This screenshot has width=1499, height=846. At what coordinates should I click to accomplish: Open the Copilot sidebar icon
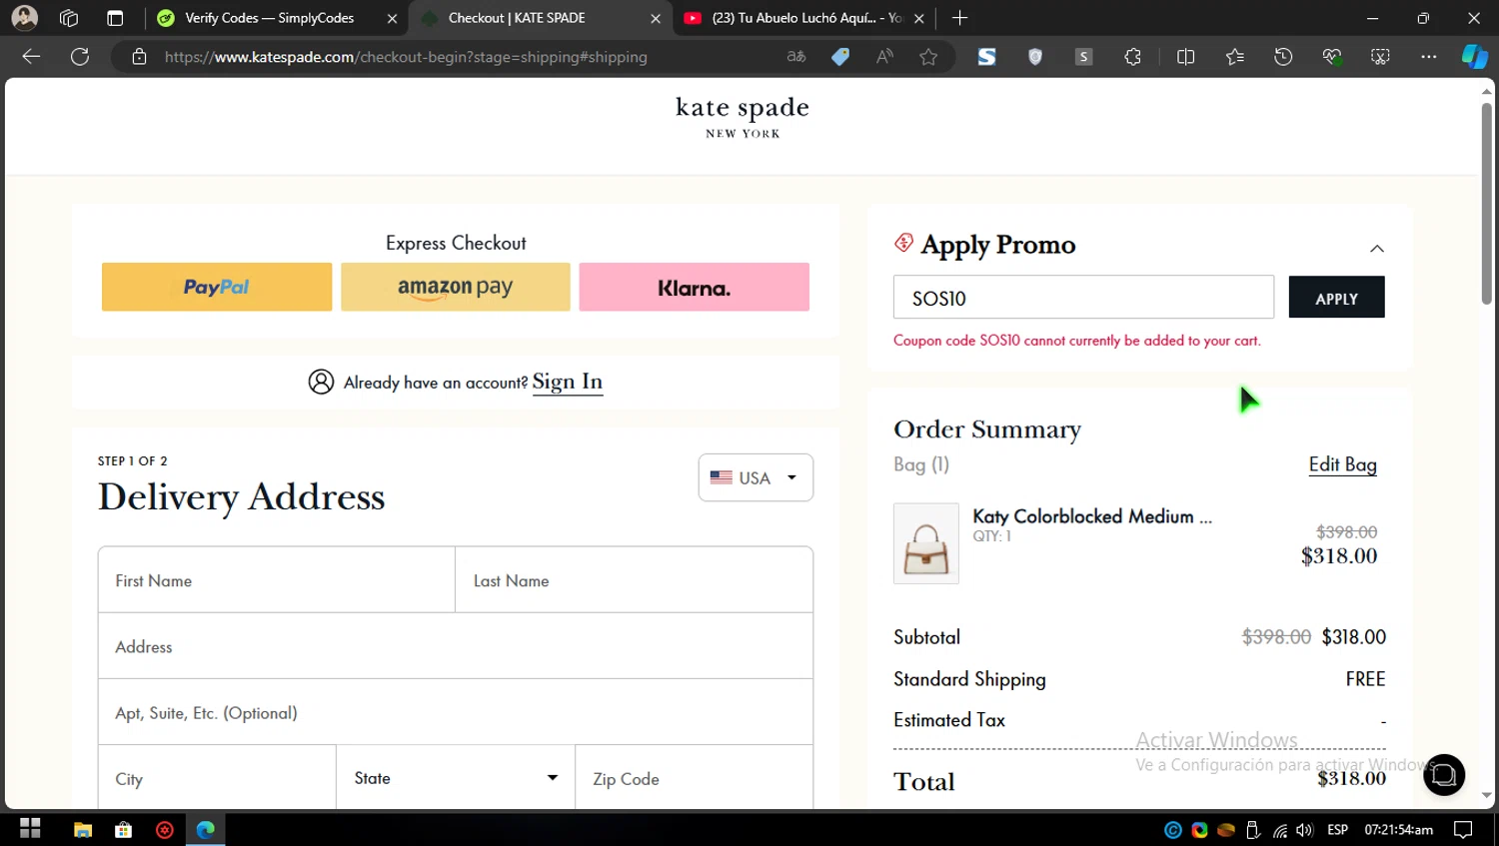[x=1474, y=57]
